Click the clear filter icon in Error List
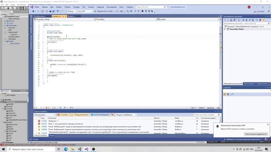This screenshot has width=271, height=152. [x=113, y=114]
